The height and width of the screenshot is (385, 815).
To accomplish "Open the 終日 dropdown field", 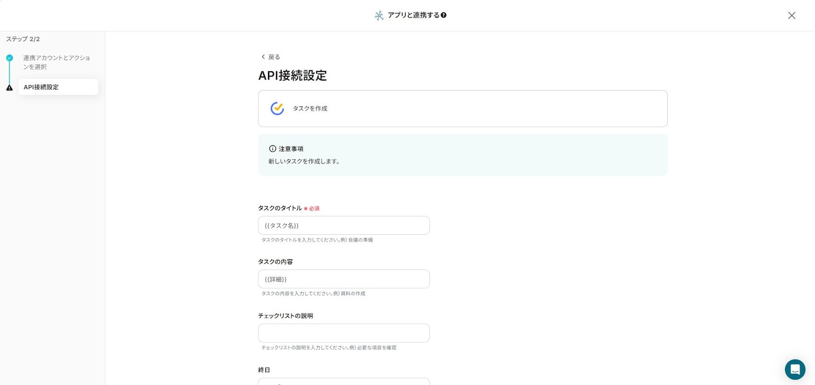I will coord(344,381).
